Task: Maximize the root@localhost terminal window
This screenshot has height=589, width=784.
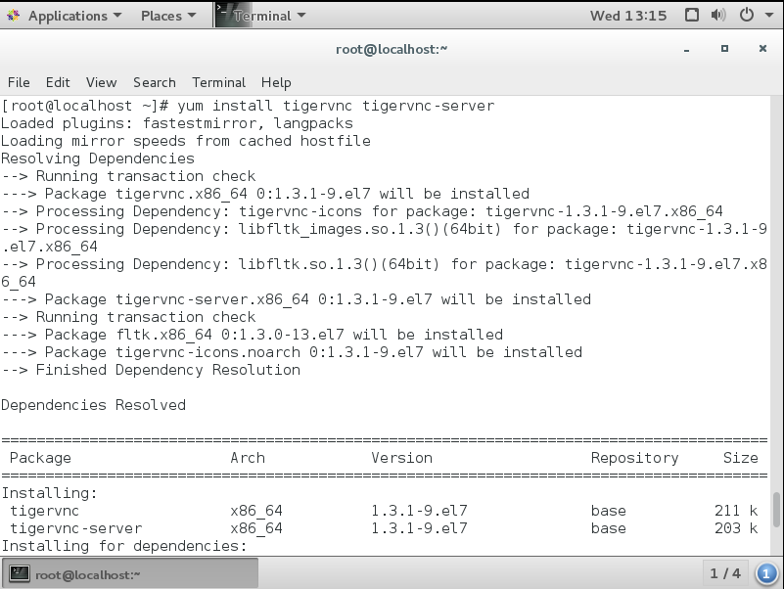Action: coord(724,49)
